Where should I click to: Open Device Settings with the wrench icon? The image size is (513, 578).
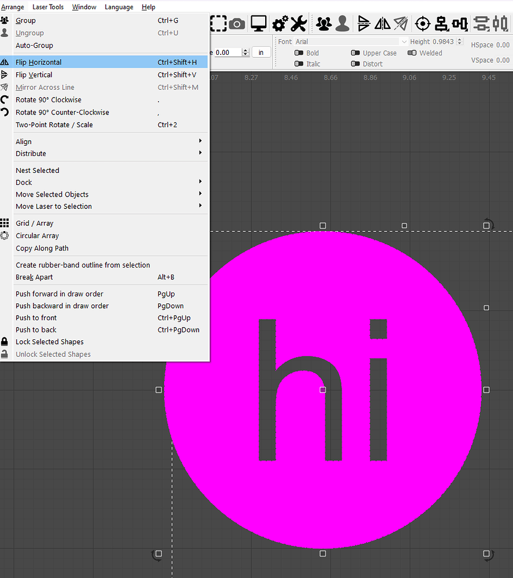298,23
